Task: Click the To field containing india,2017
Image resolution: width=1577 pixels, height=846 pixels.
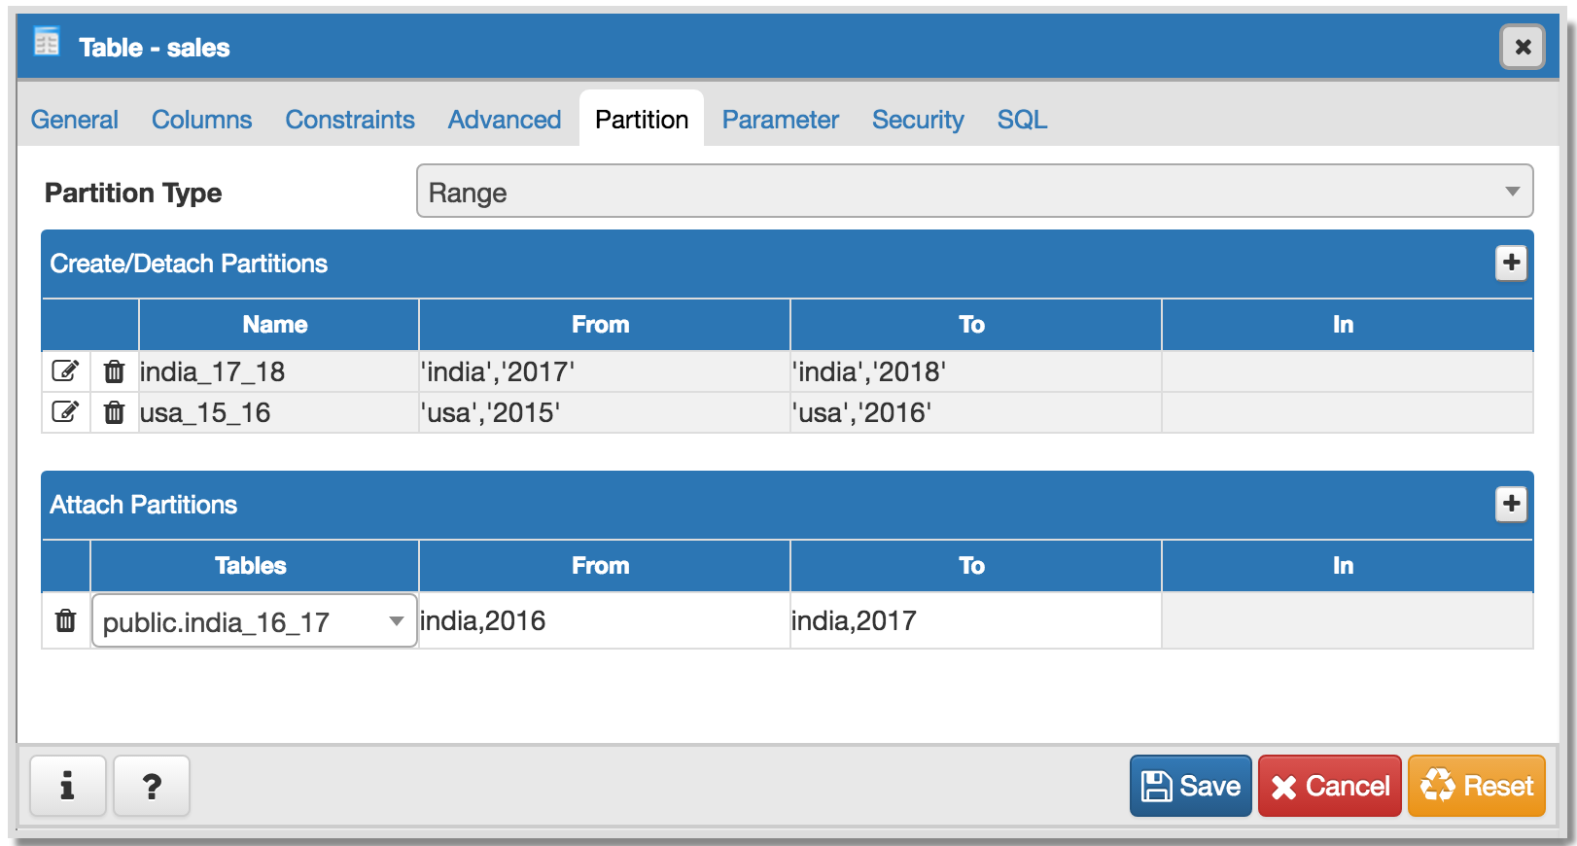Action: [x=974, y=620]
